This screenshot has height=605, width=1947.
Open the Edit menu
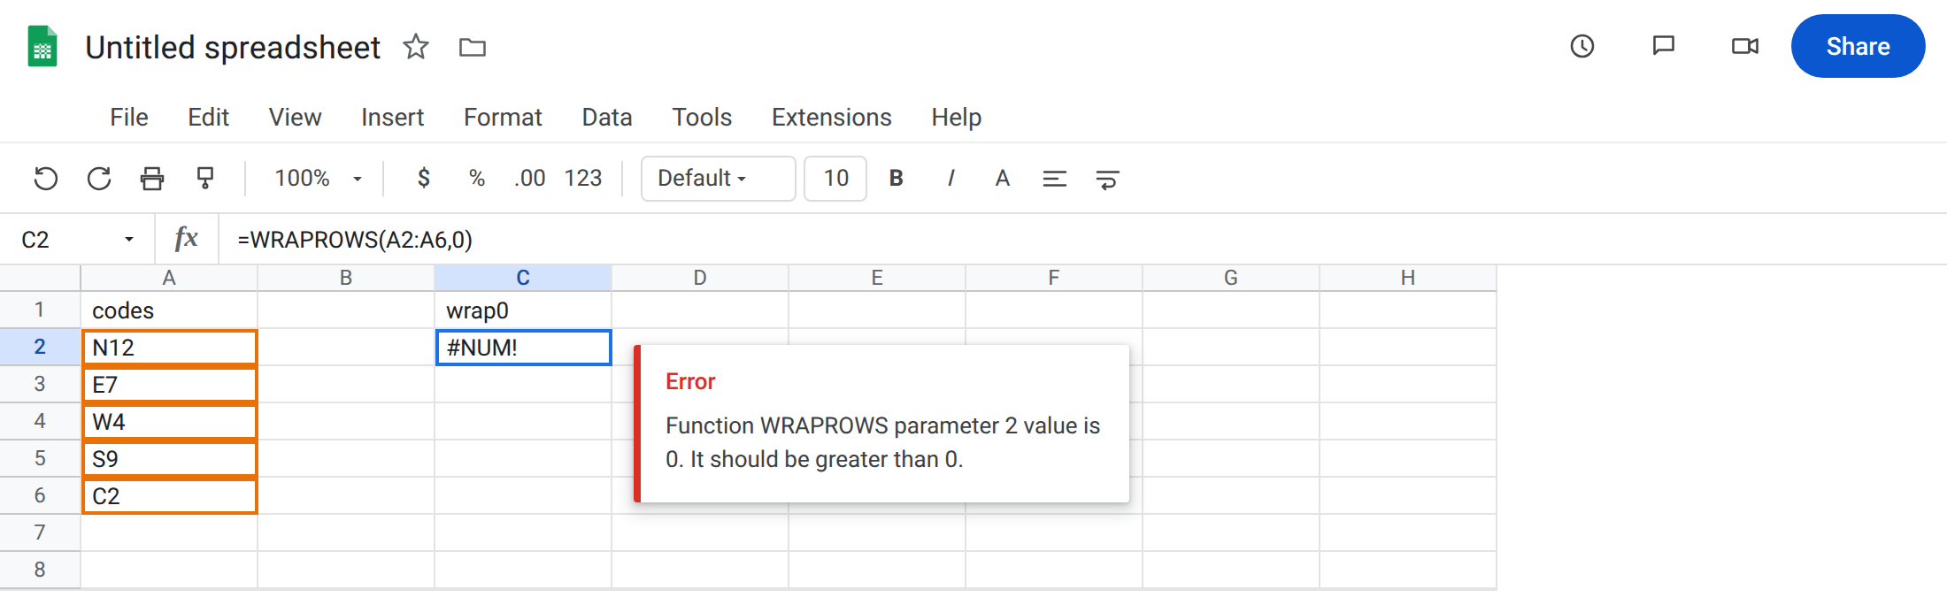pos(208,117)
